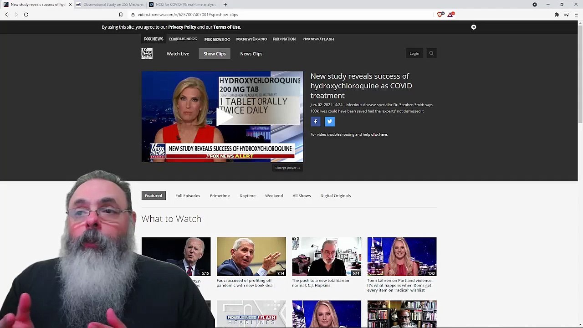Click the browser forward arrow
This screenshot has height=328, width=583.
(16, 15)
